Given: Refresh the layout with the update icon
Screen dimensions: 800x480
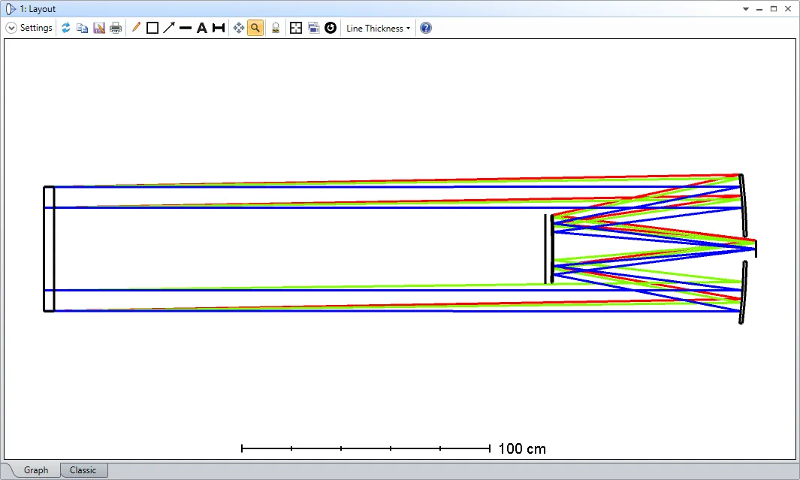Looking at the screenshot, I should coord(66,28).
